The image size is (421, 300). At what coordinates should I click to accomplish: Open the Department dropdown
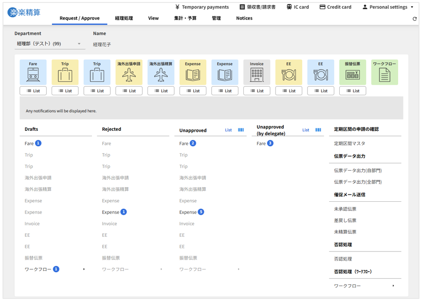coord(49,44)
